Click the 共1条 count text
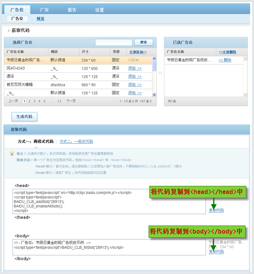254x274 pixels. (x=172, y=101)
